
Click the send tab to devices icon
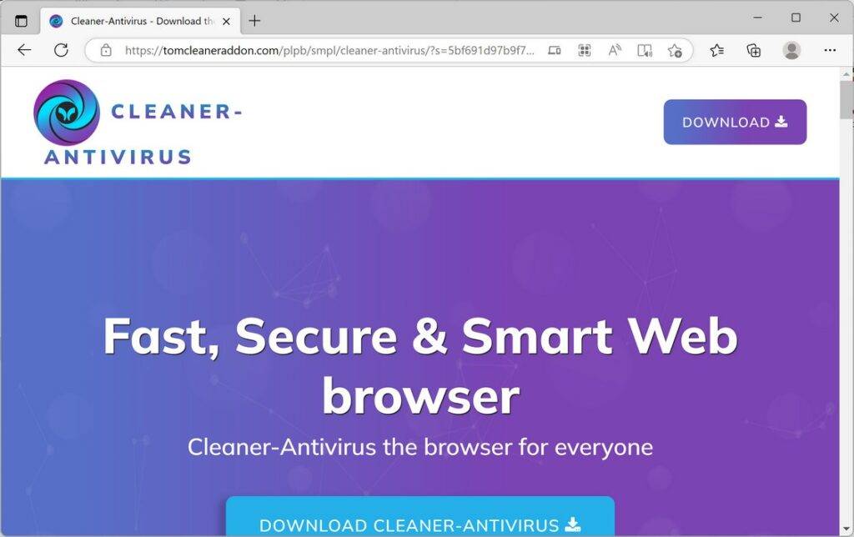(555, 51)
